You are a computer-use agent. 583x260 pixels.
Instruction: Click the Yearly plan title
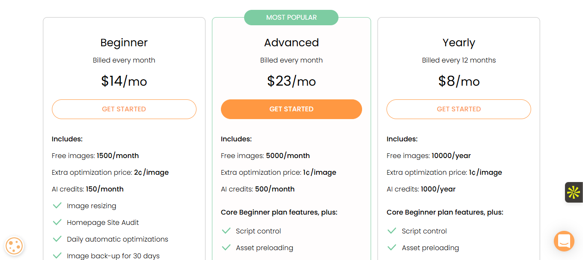point(459,43)
